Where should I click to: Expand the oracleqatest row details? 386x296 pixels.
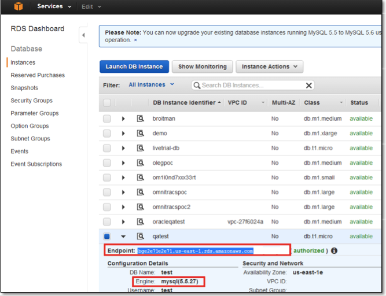123,222
